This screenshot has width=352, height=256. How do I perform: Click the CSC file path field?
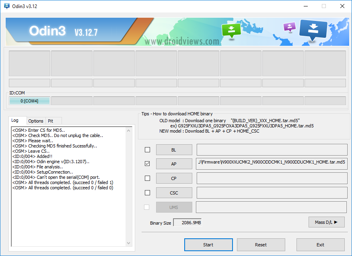[272, 193]
